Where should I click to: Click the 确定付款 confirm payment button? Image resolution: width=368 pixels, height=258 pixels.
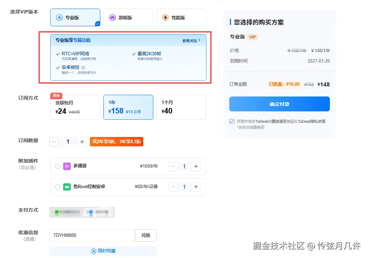point(280,104)
